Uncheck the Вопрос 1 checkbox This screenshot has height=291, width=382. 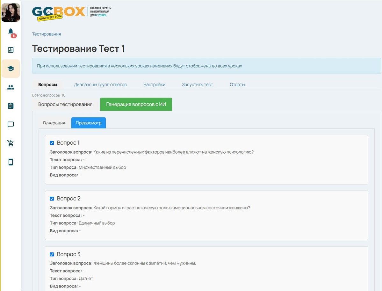(x=52, y=143)
